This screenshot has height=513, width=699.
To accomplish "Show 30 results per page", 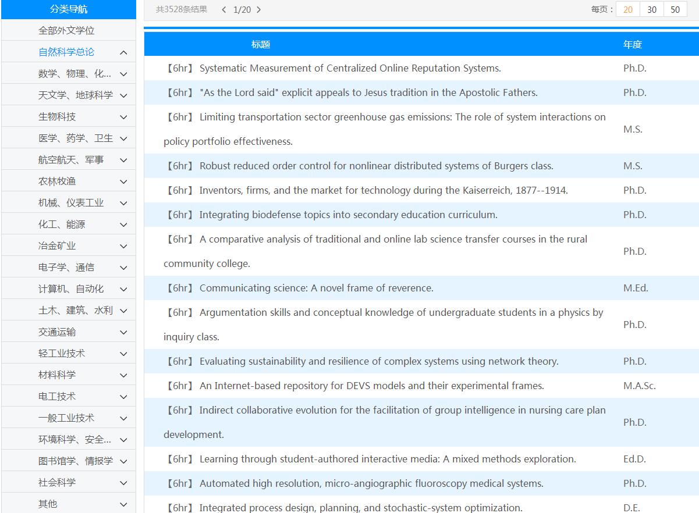I will [652, 9].
